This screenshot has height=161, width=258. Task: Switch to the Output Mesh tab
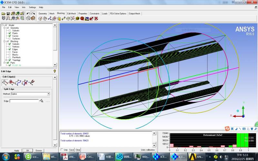pyautogui.click(x=134, y=14)
